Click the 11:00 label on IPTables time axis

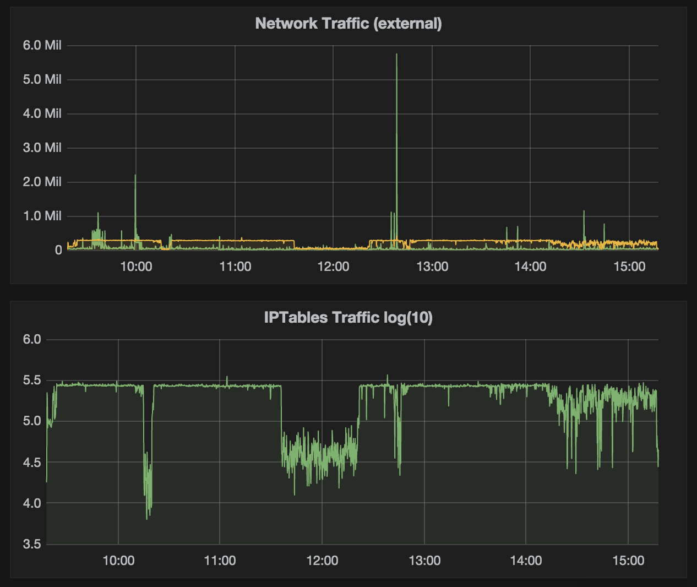pyautogui.click(x=220, y=561)
